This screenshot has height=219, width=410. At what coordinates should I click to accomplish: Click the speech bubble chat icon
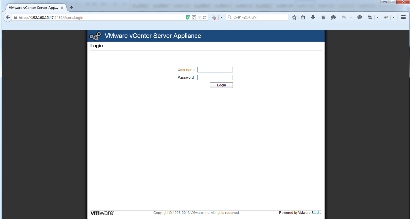[x=360, y=17]
